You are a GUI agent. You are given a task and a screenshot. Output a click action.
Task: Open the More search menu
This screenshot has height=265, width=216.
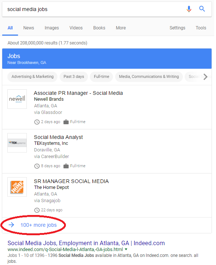(x=121, y=28)
